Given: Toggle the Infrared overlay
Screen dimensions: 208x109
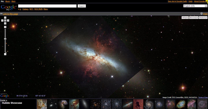Looking at the screenshot, I should pyautogui.click(x=185, y=18).
